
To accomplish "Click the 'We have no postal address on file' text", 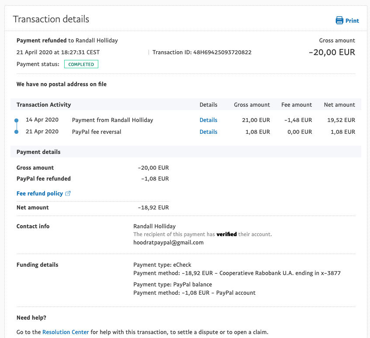I will (x=61, y=84).
